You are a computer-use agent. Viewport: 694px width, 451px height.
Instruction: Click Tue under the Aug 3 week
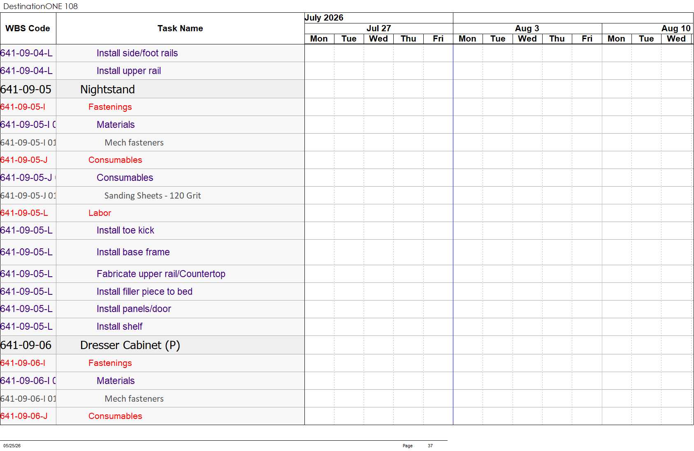click(x=498, y=39)
